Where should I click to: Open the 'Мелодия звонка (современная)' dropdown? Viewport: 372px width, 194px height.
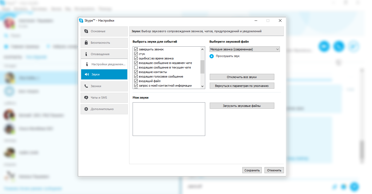[245, 49]
